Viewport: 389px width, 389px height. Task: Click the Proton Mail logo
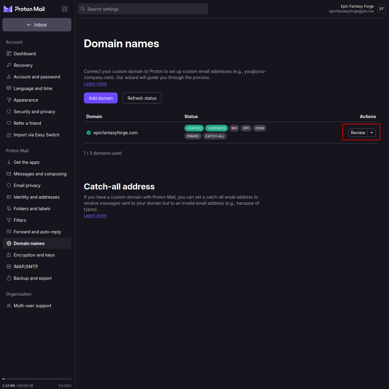tap(24, 9)
